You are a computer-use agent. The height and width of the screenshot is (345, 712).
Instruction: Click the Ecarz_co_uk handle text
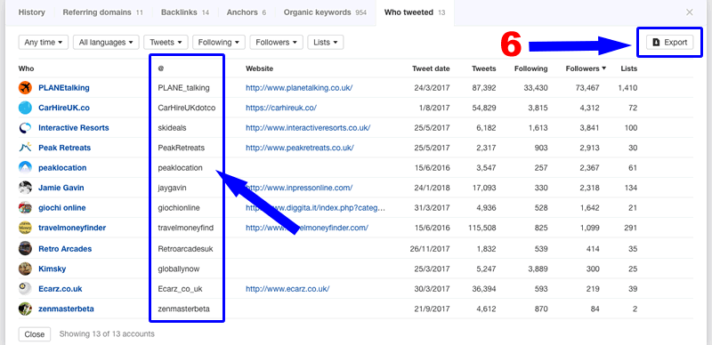[180, 289]
